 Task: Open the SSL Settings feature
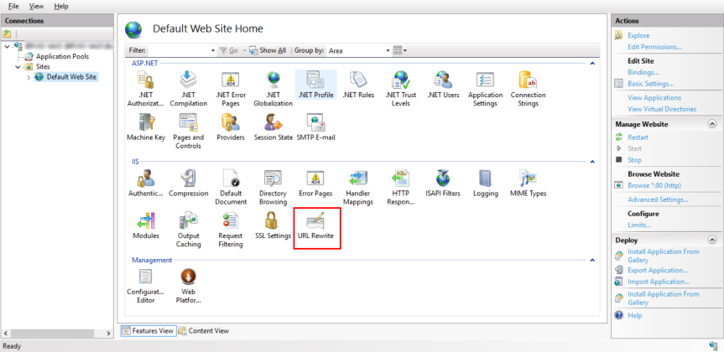(273, 225)
